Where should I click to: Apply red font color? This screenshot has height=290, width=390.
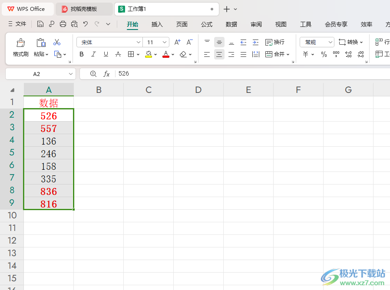[x=166, y=54]
